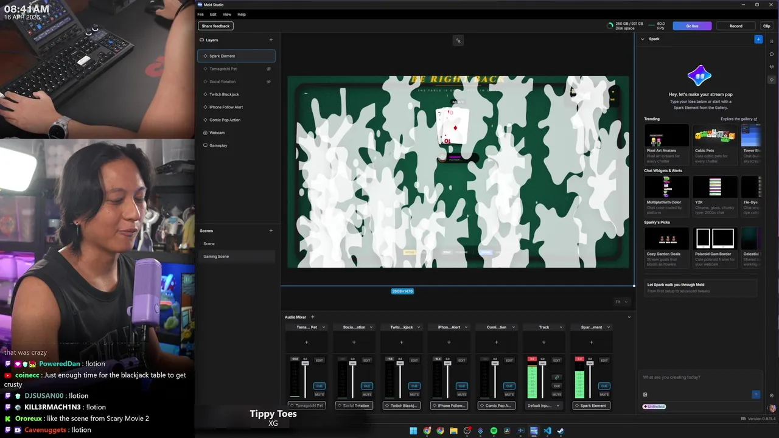Show the hidden Social Rotation layer
The width and height of the screenshot is (779, 438).
coord(268,82)
